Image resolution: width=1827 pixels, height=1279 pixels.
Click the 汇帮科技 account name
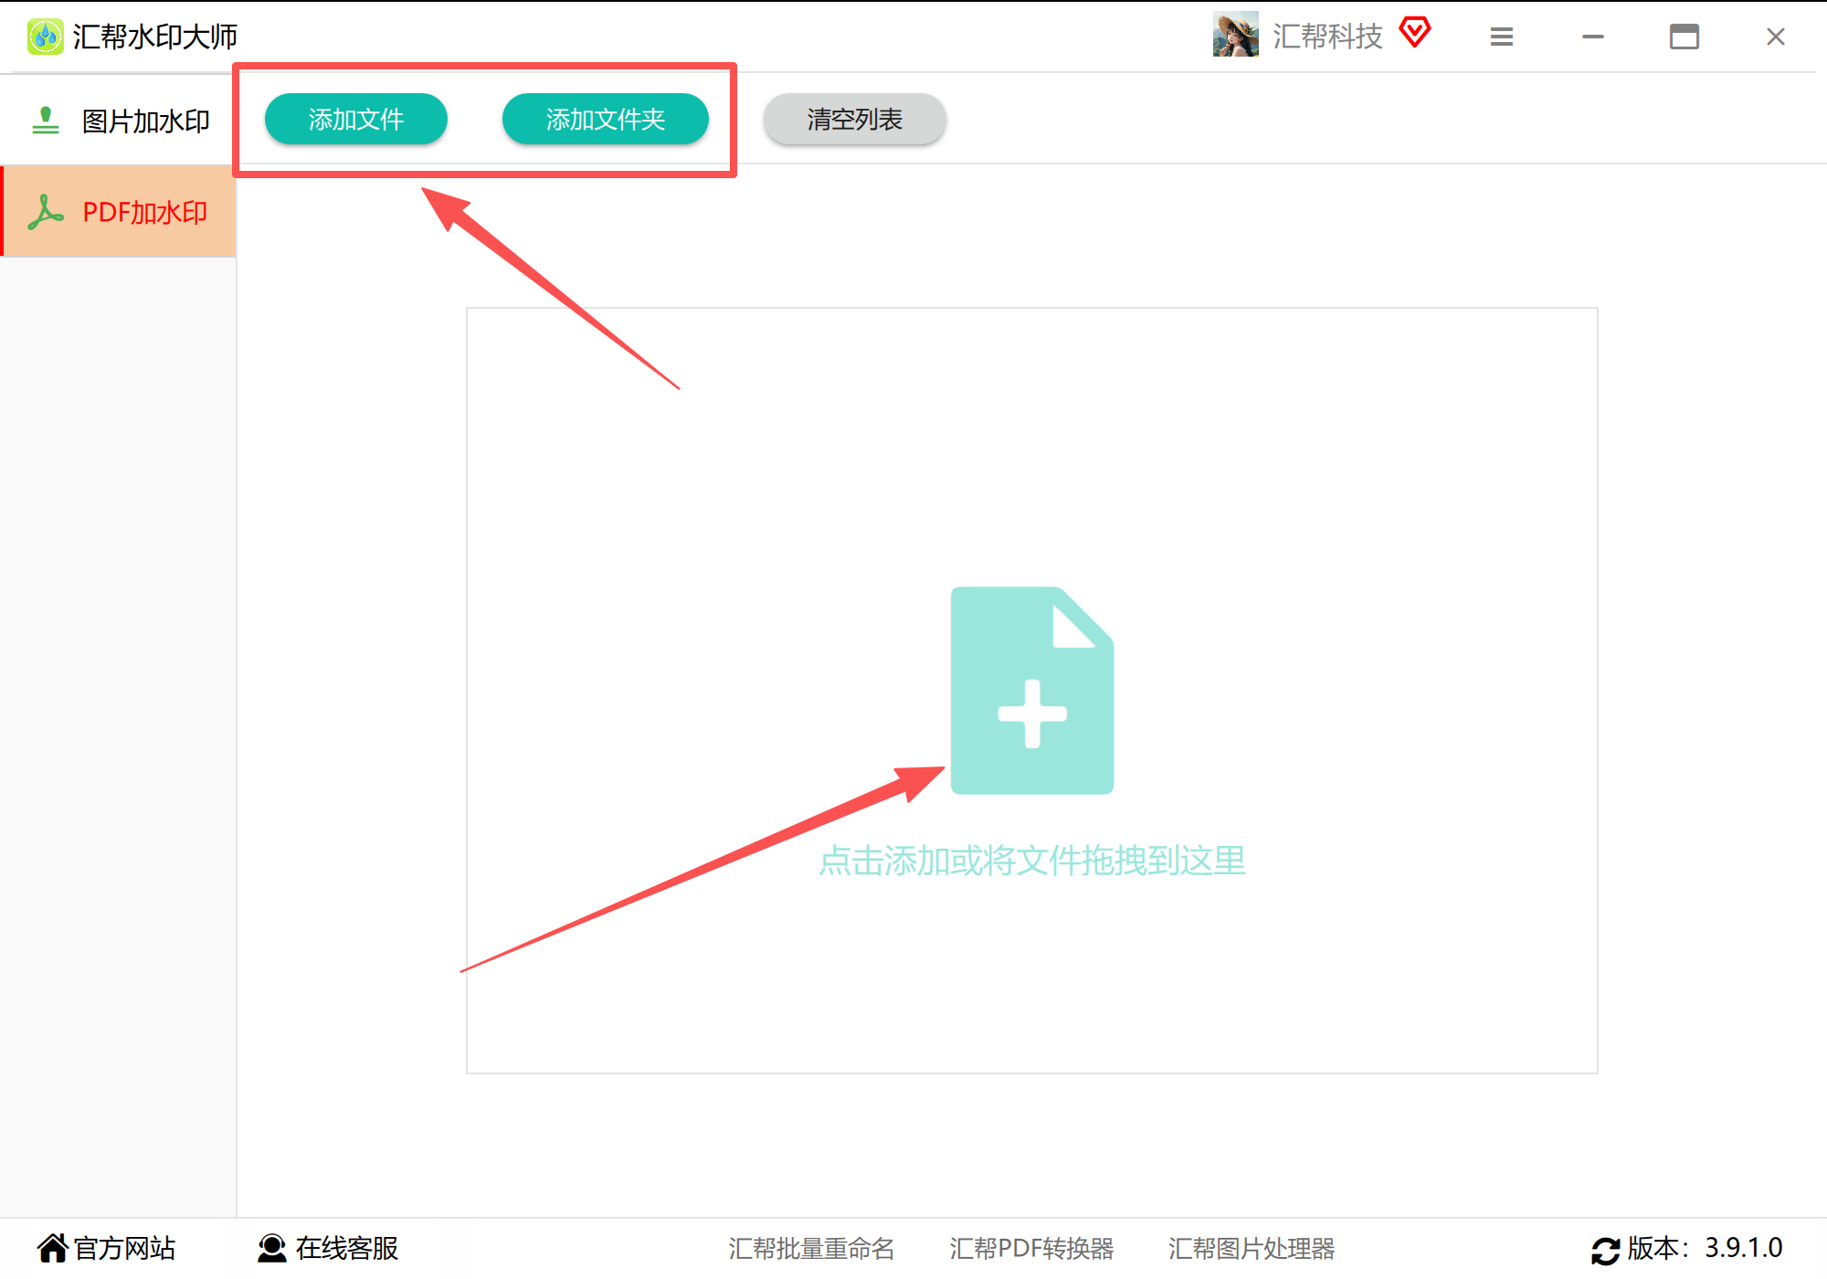[x=1328, y=35]
